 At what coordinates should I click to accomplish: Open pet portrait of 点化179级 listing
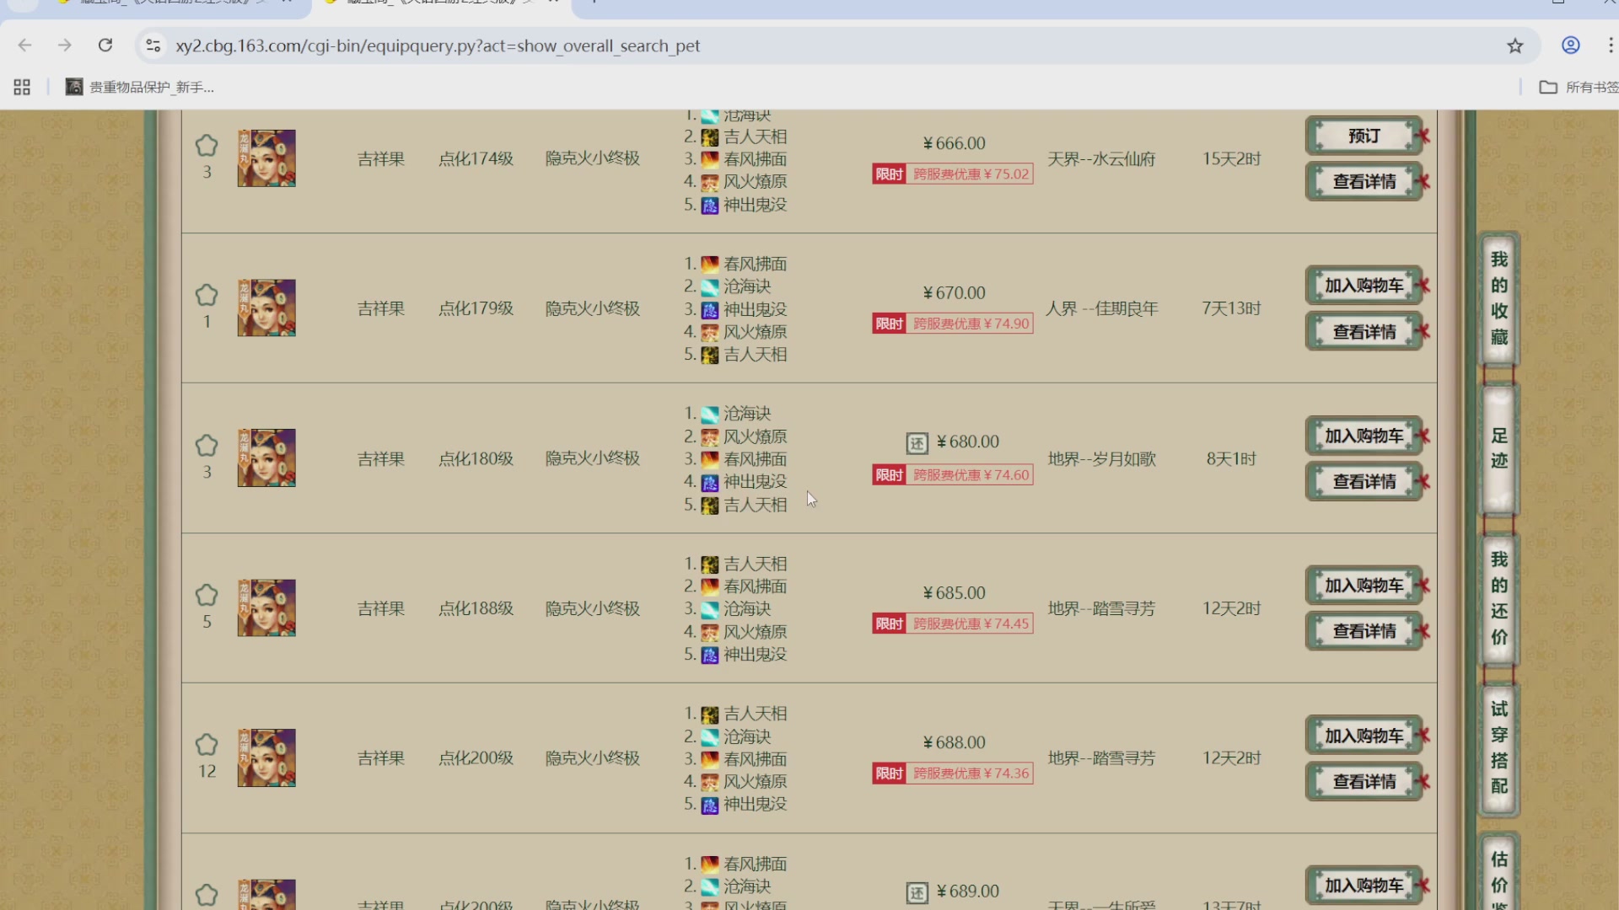click(266, 308)
